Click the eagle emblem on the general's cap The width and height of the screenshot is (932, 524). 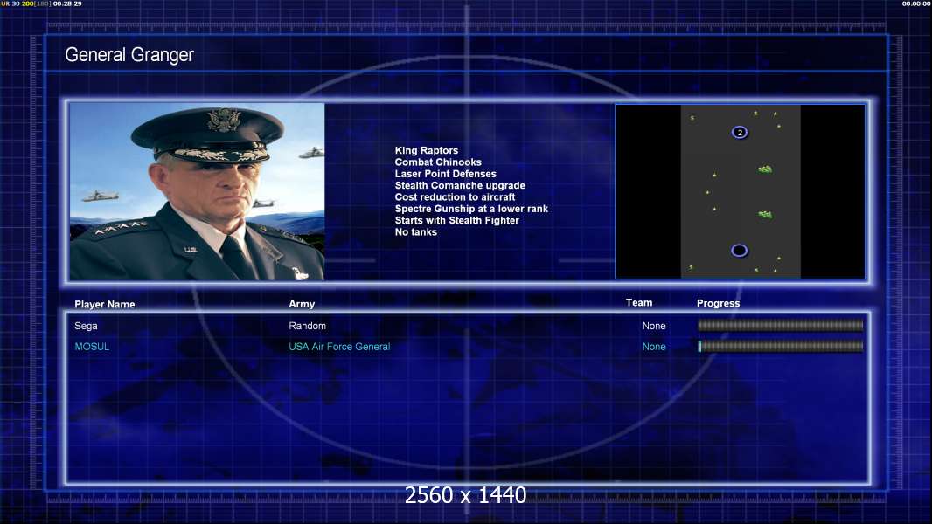point(224,121)
